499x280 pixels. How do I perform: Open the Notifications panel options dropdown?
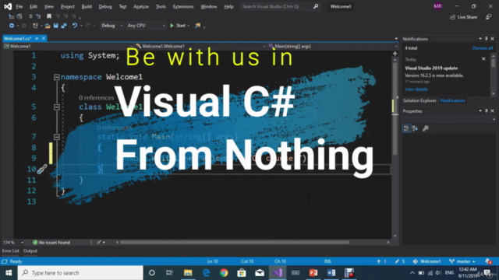[x=480, y=39]
